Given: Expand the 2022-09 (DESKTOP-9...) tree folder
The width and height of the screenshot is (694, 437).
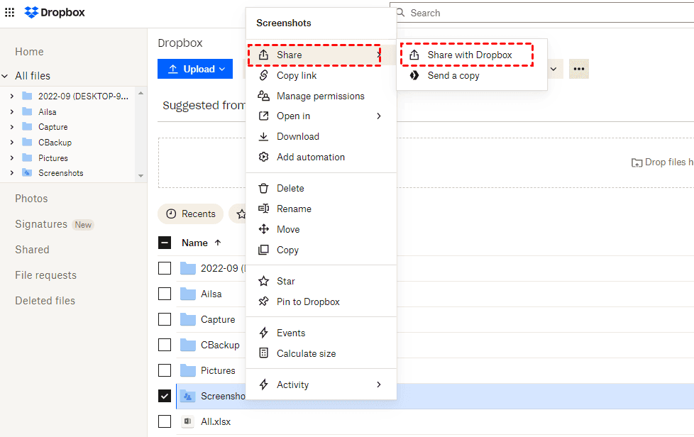Looking at the screenshot, I should coord(12,96).
